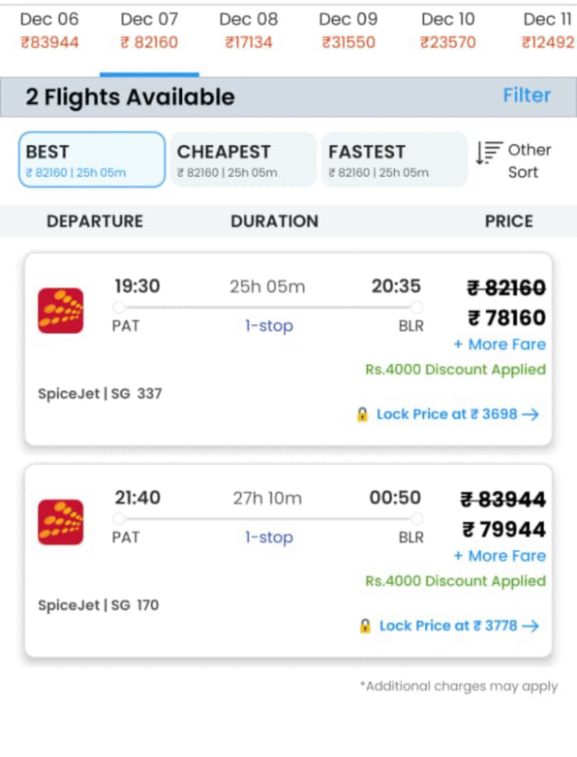This screenshot has width=577, height=757.
Task: Expand More Fare for ₹ 78160 flight
Action: (x=499, y=344)
